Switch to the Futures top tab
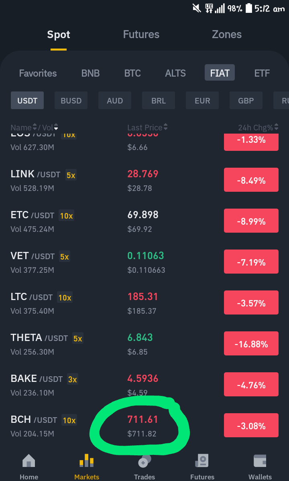Viewport: 289px width, 481px height. [141, 35]
